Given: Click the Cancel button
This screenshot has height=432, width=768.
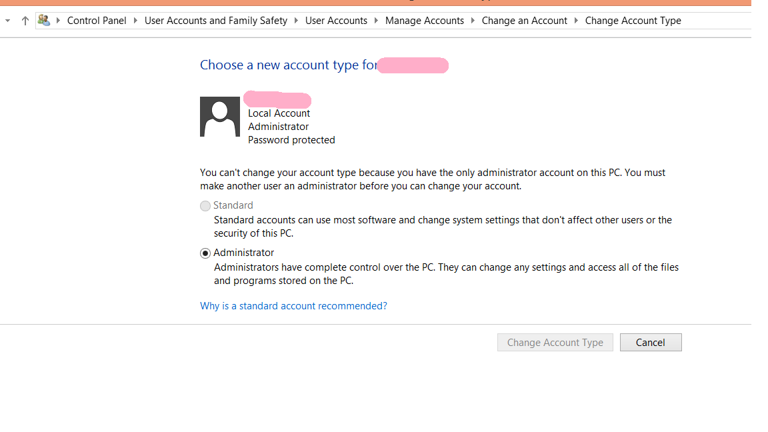Looking at the screenshot, I should point(651,343).
